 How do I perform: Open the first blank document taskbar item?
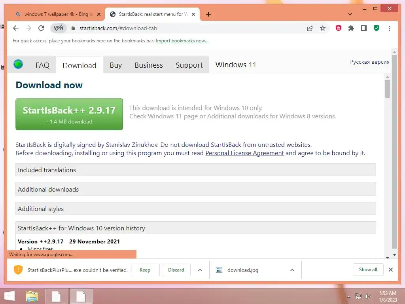click(x=56, y=296)
